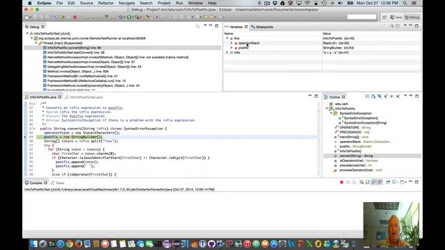445x250 pixels.
Task: Open the Source menu
Action: (86, 3)
